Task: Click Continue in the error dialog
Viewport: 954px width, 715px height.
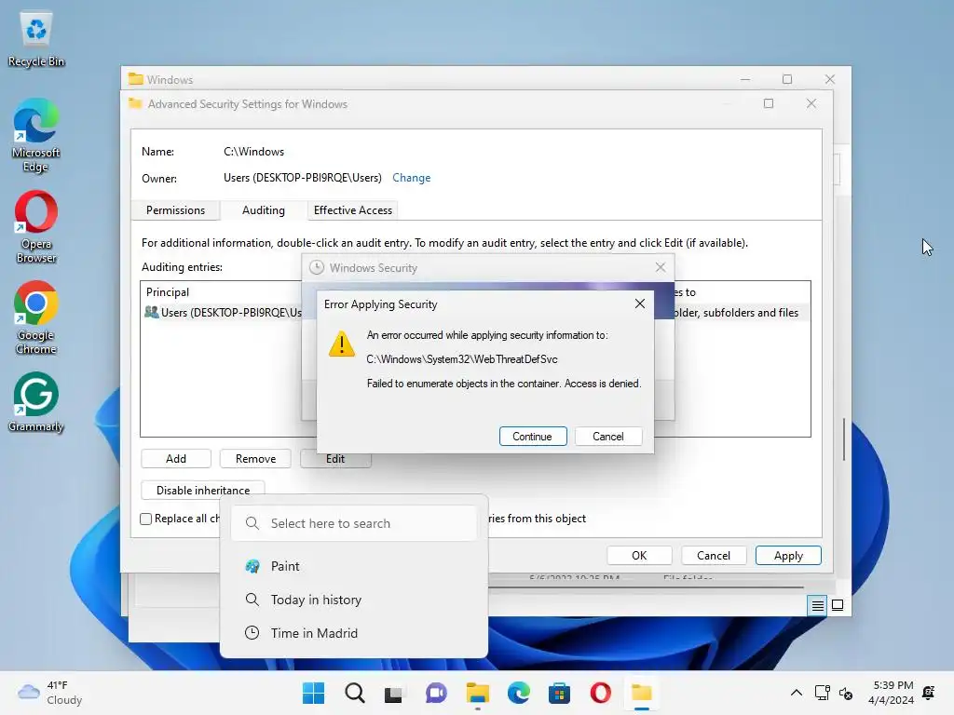Action: [532, 437]
